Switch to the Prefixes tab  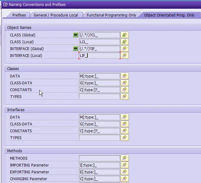(19, 15)
